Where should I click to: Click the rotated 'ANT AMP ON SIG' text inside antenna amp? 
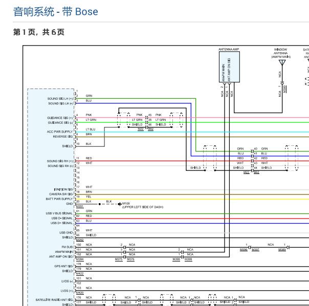pos(229,70)
